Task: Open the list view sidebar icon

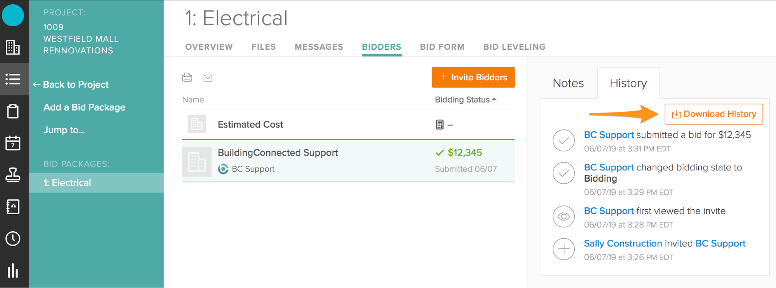Action: coord(13,79)
